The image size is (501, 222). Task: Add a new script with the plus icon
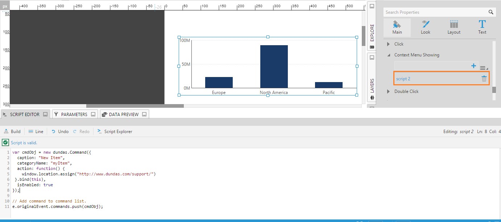point(473,66)
